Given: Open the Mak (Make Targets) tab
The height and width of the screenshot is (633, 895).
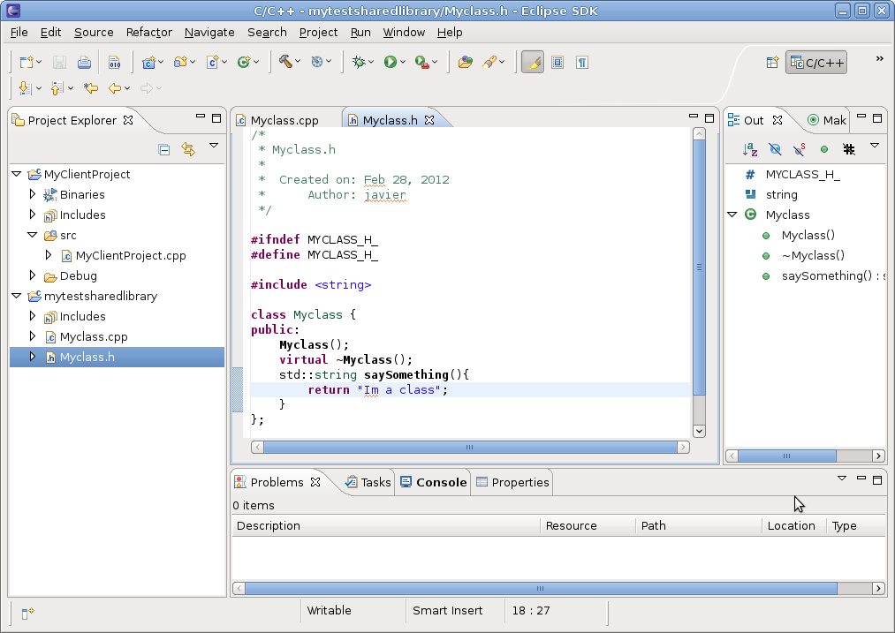Looking at the screenshot, I should click(x=827, y=120).
